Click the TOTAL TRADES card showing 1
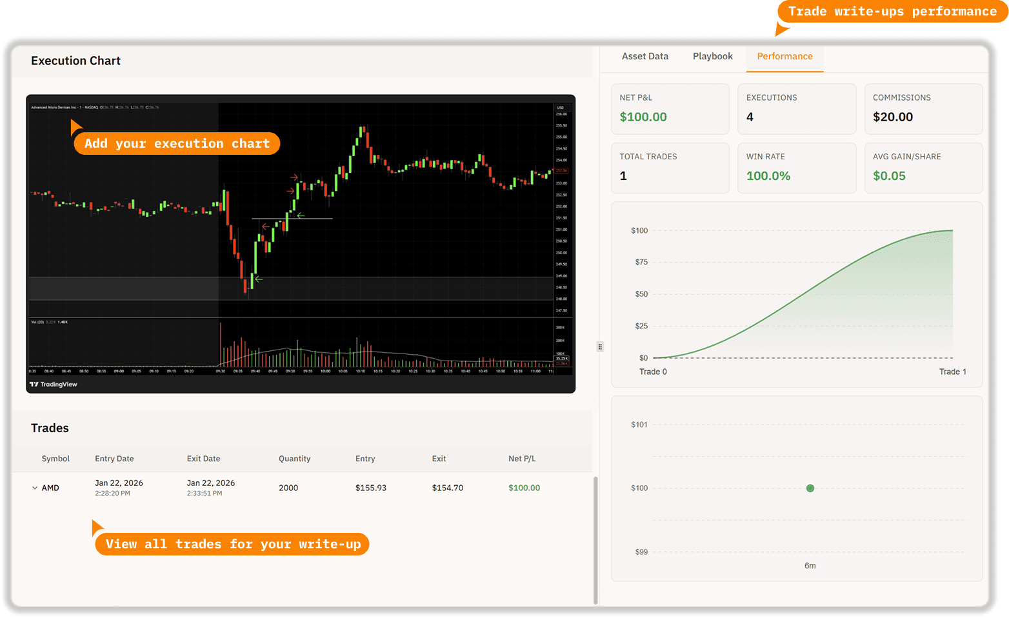Viewport: 1009px width, 618px height. (x=670, y=168)
